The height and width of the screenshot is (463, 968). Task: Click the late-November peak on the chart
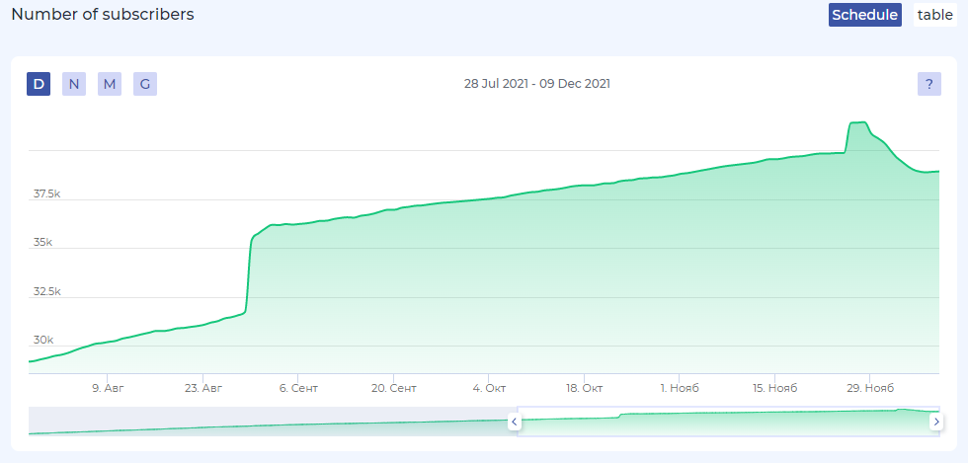858,122
